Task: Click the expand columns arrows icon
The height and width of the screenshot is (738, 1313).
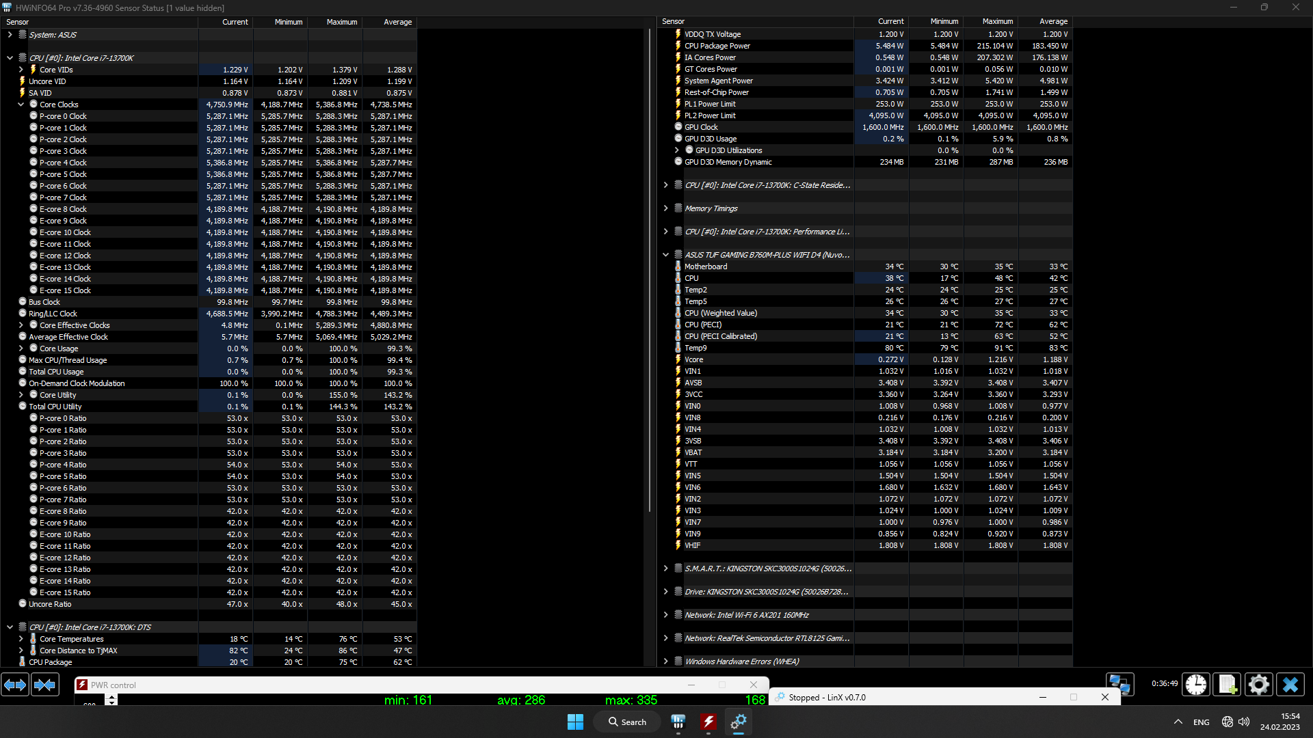Action: 15,685
